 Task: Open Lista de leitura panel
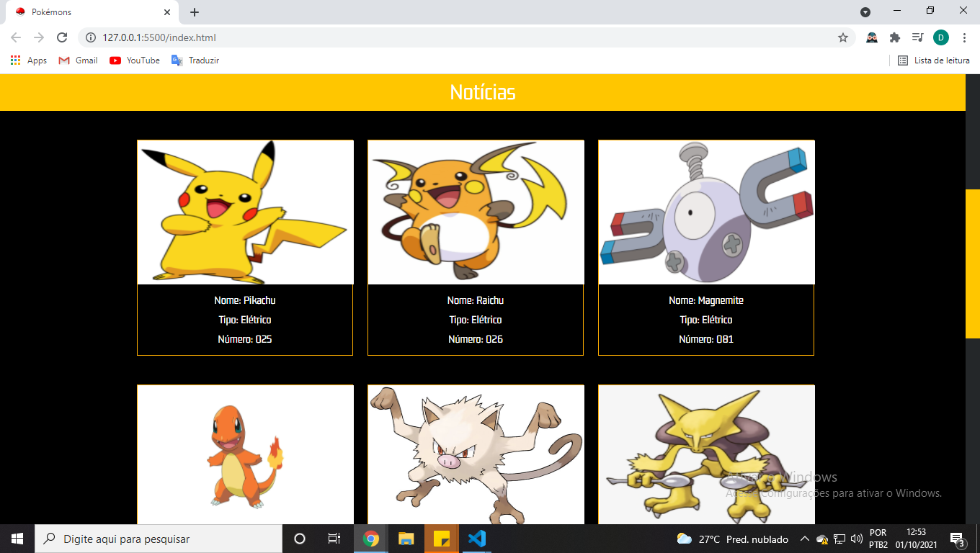pos(933,60)
